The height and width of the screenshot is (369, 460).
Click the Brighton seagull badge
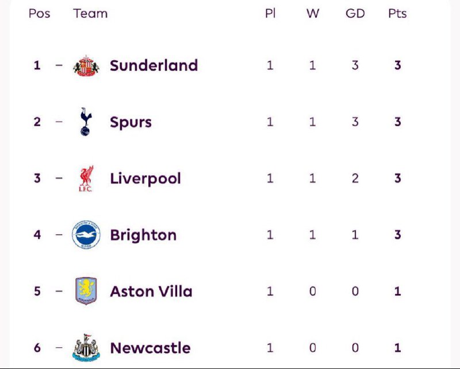(x=86, y=235)
